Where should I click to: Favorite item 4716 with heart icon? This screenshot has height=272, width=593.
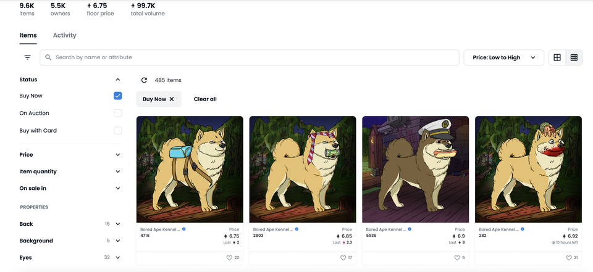[229, 258]
